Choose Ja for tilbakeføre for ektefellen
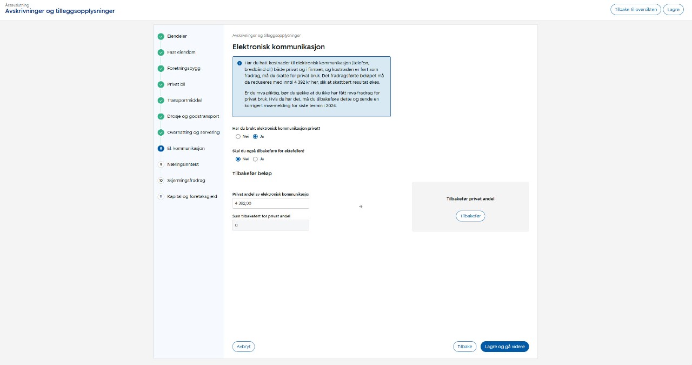 (255, 159)
